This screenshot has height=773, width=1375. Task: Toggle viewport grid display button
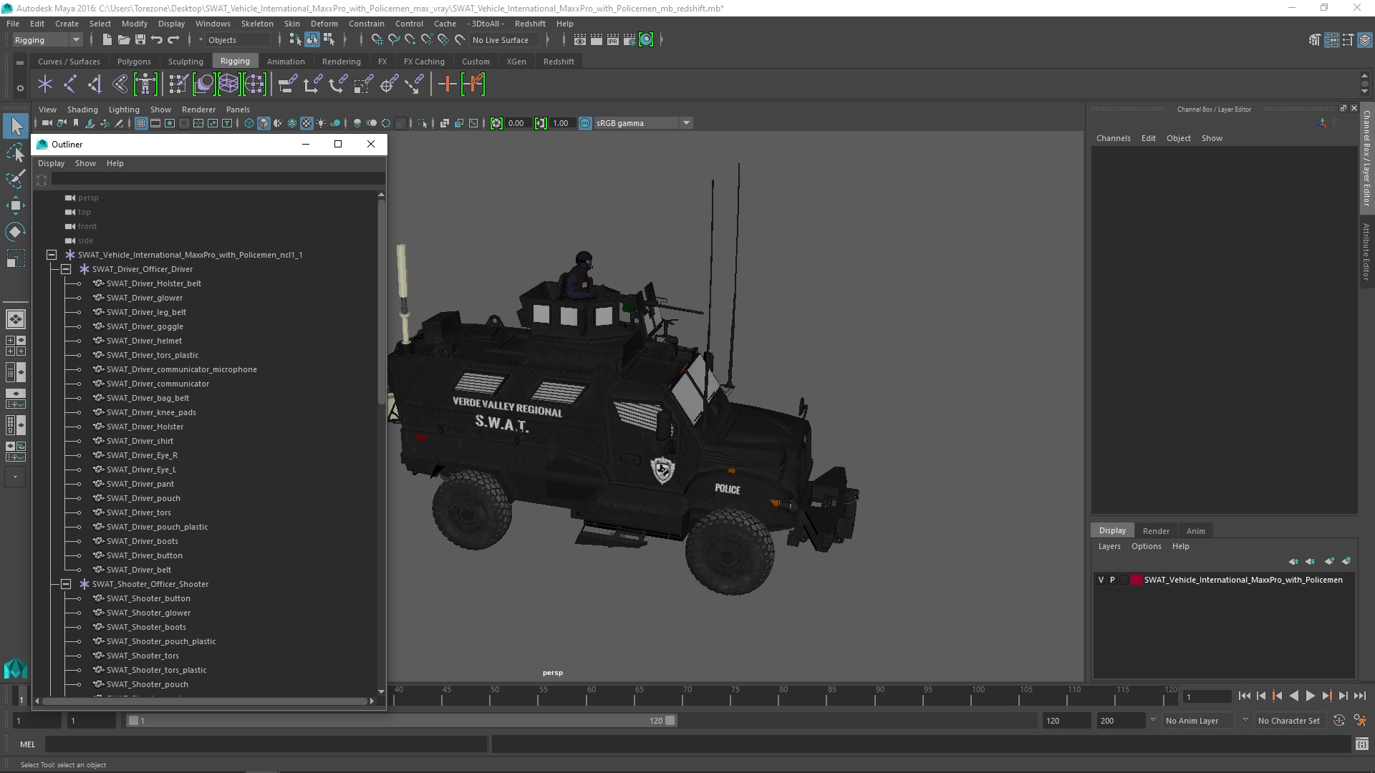(x=141, y=123)
